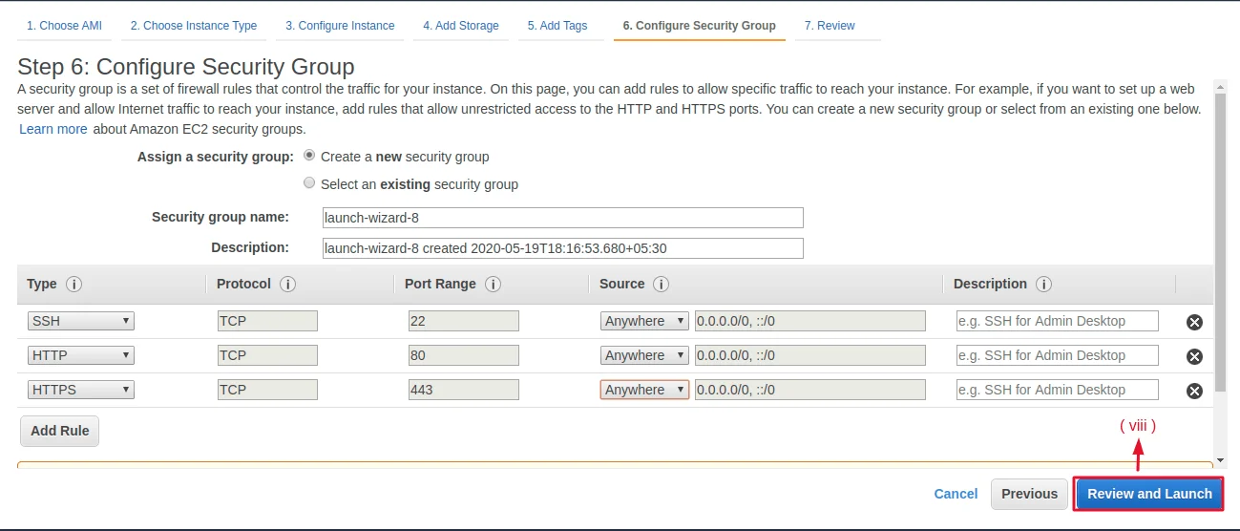This screenshot has height=531, width=1240.
Task: Delete the SSH rule with its X icon
Action: click(1193, 322)
